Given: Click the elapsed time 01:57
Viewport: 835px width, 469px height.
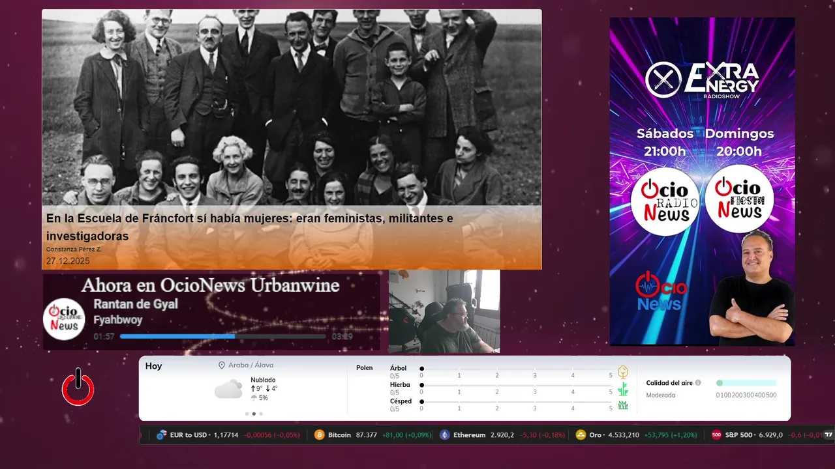Looking at the screenshot, I should 104,337.
